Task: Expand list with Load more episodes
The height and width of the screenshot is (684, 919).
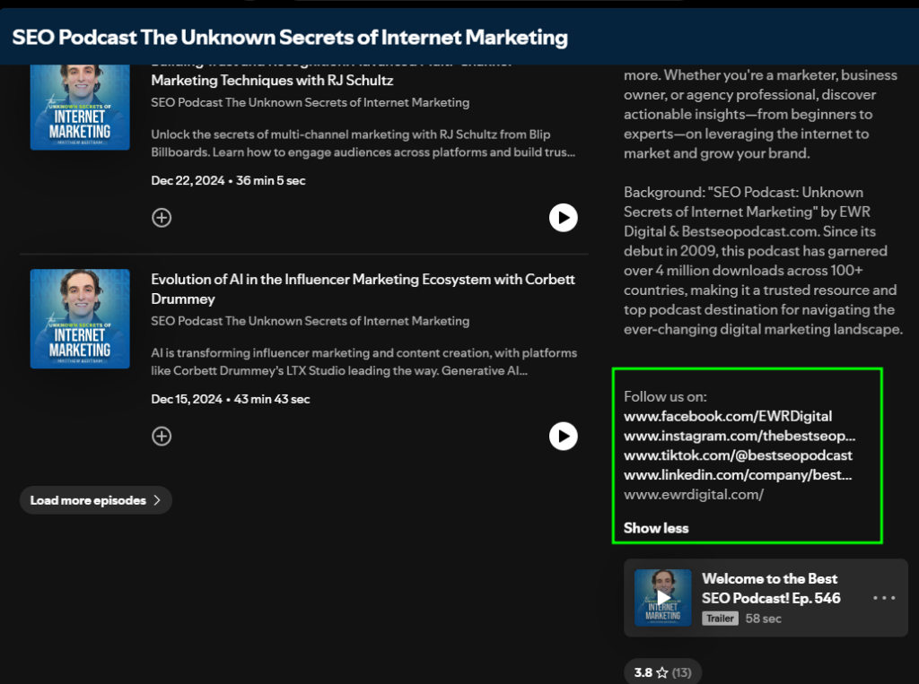Action: [x=95, y=500]
